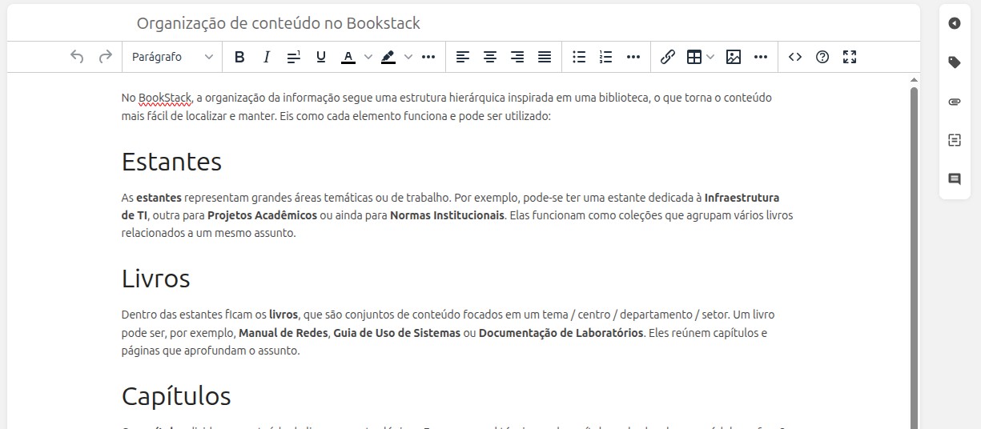Click the insert image icon

pyautogui.click(x=733, y=57)
